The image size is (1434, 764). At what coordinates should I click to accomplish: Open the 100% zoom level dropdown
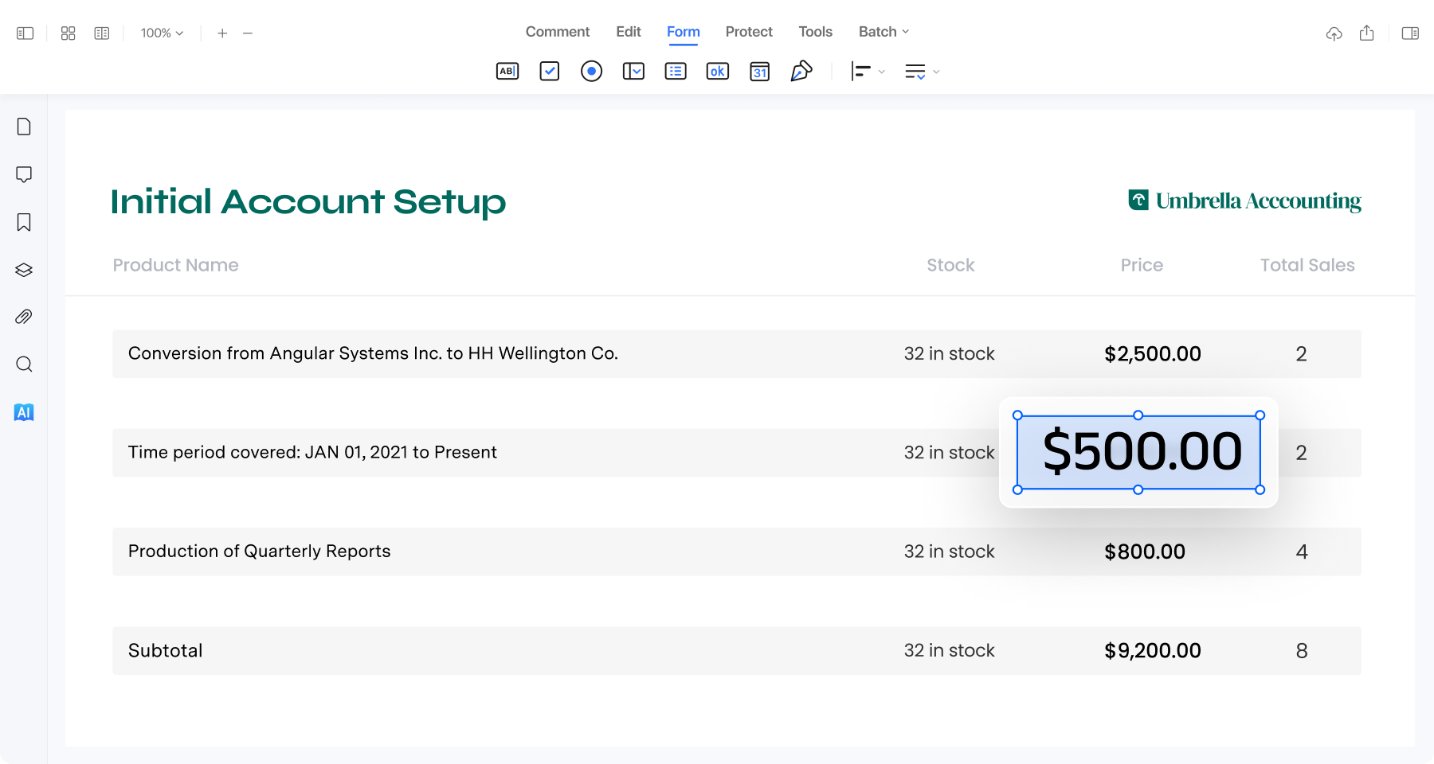coord(162,33)
